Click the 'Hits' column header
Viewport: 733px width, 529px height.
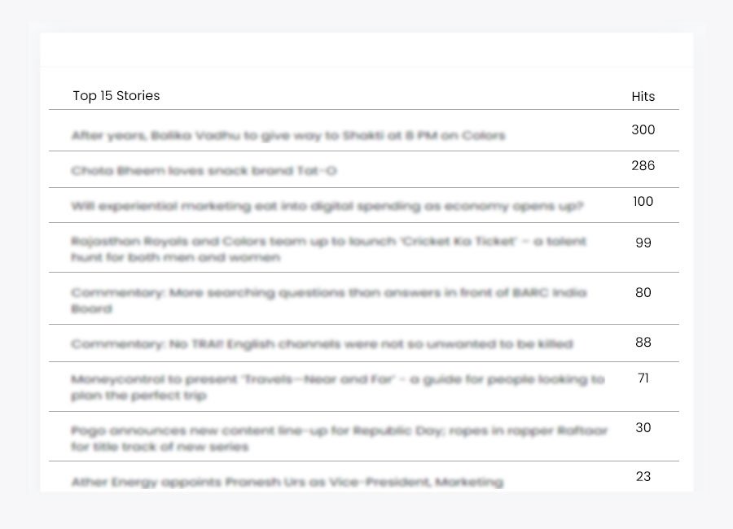(x=643, y=97)
